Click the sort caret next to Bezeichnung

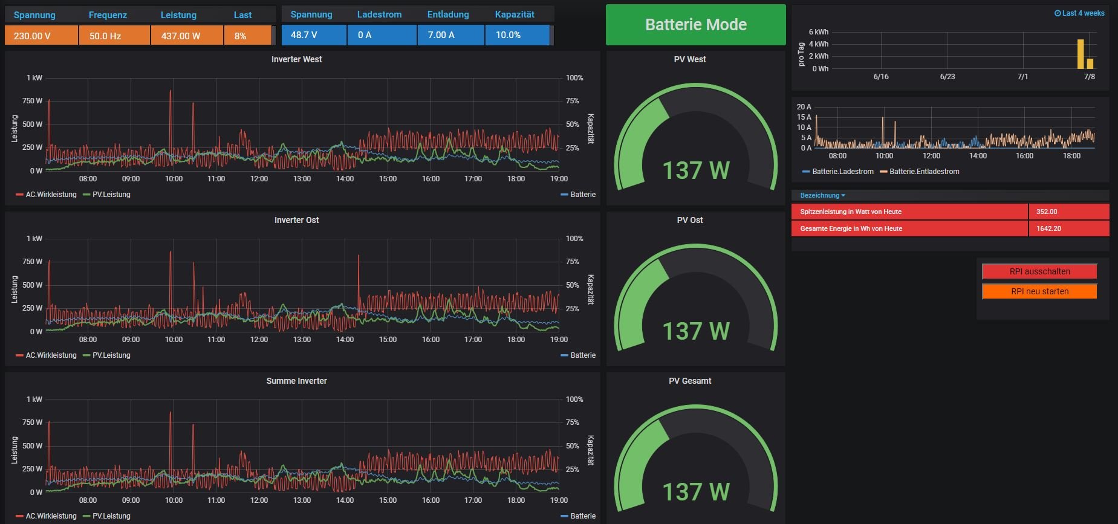click(843, 195)
